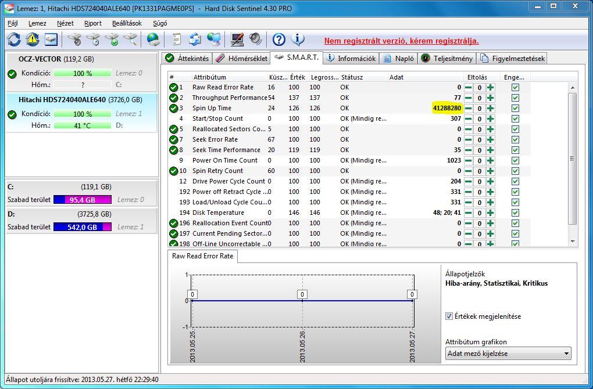Click the 'Nem regisztrált verzió' registration link
Screen dimensions: 593x389
coord(401,41)
